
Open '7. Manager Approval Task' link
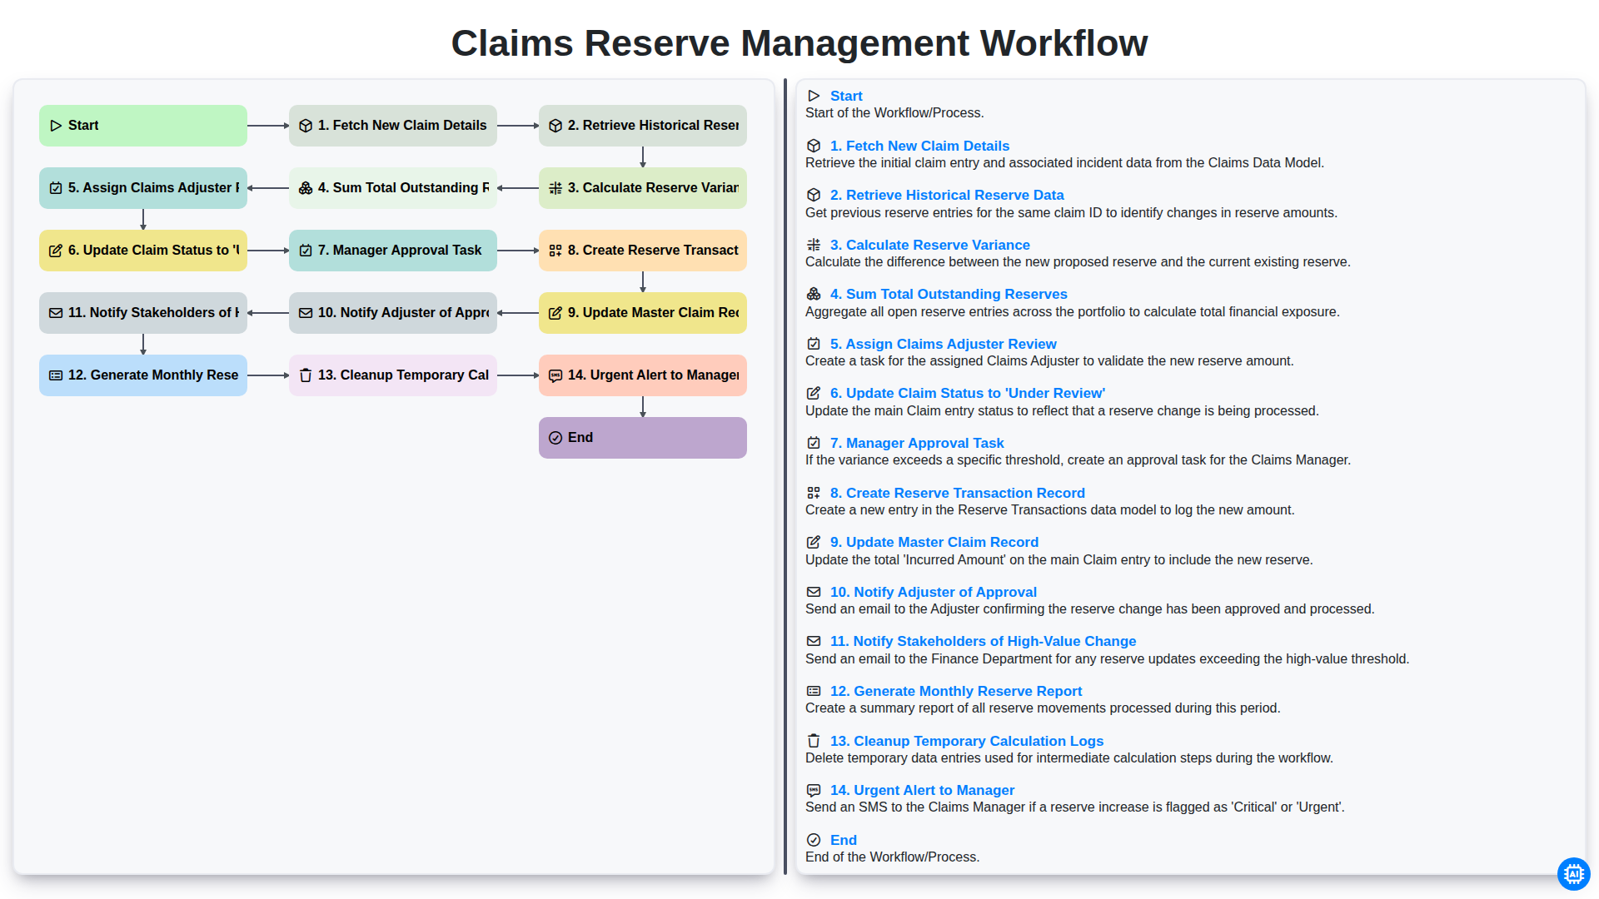(x=917, y=443)
